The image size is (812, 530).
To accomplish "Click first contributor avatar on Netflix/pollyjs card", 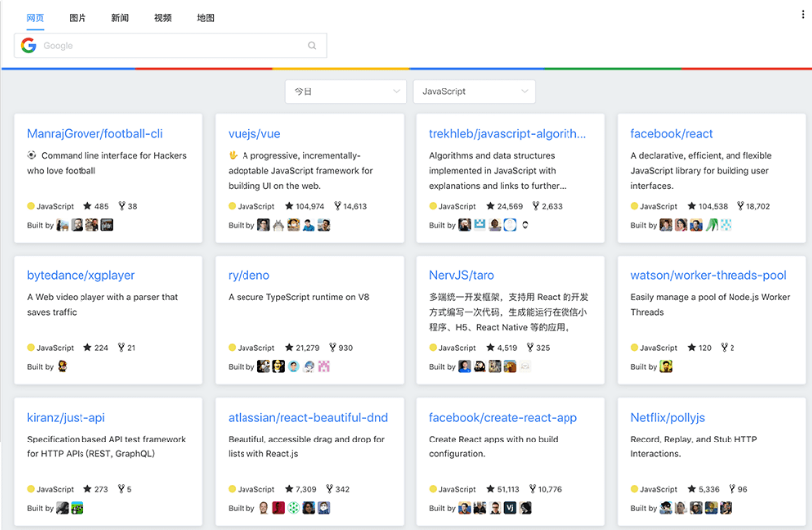I will [x=666, y=508].
